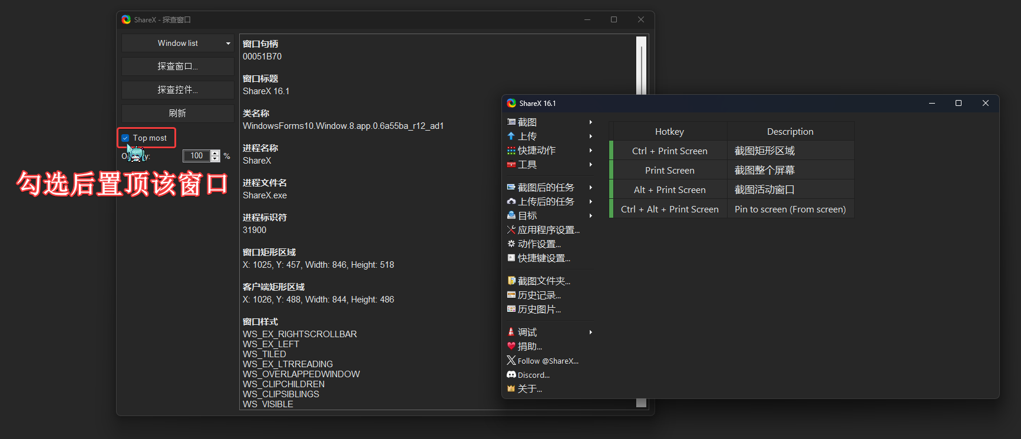
Task: Click the 关于 crown icon
Action: click(x=511, y=388)
